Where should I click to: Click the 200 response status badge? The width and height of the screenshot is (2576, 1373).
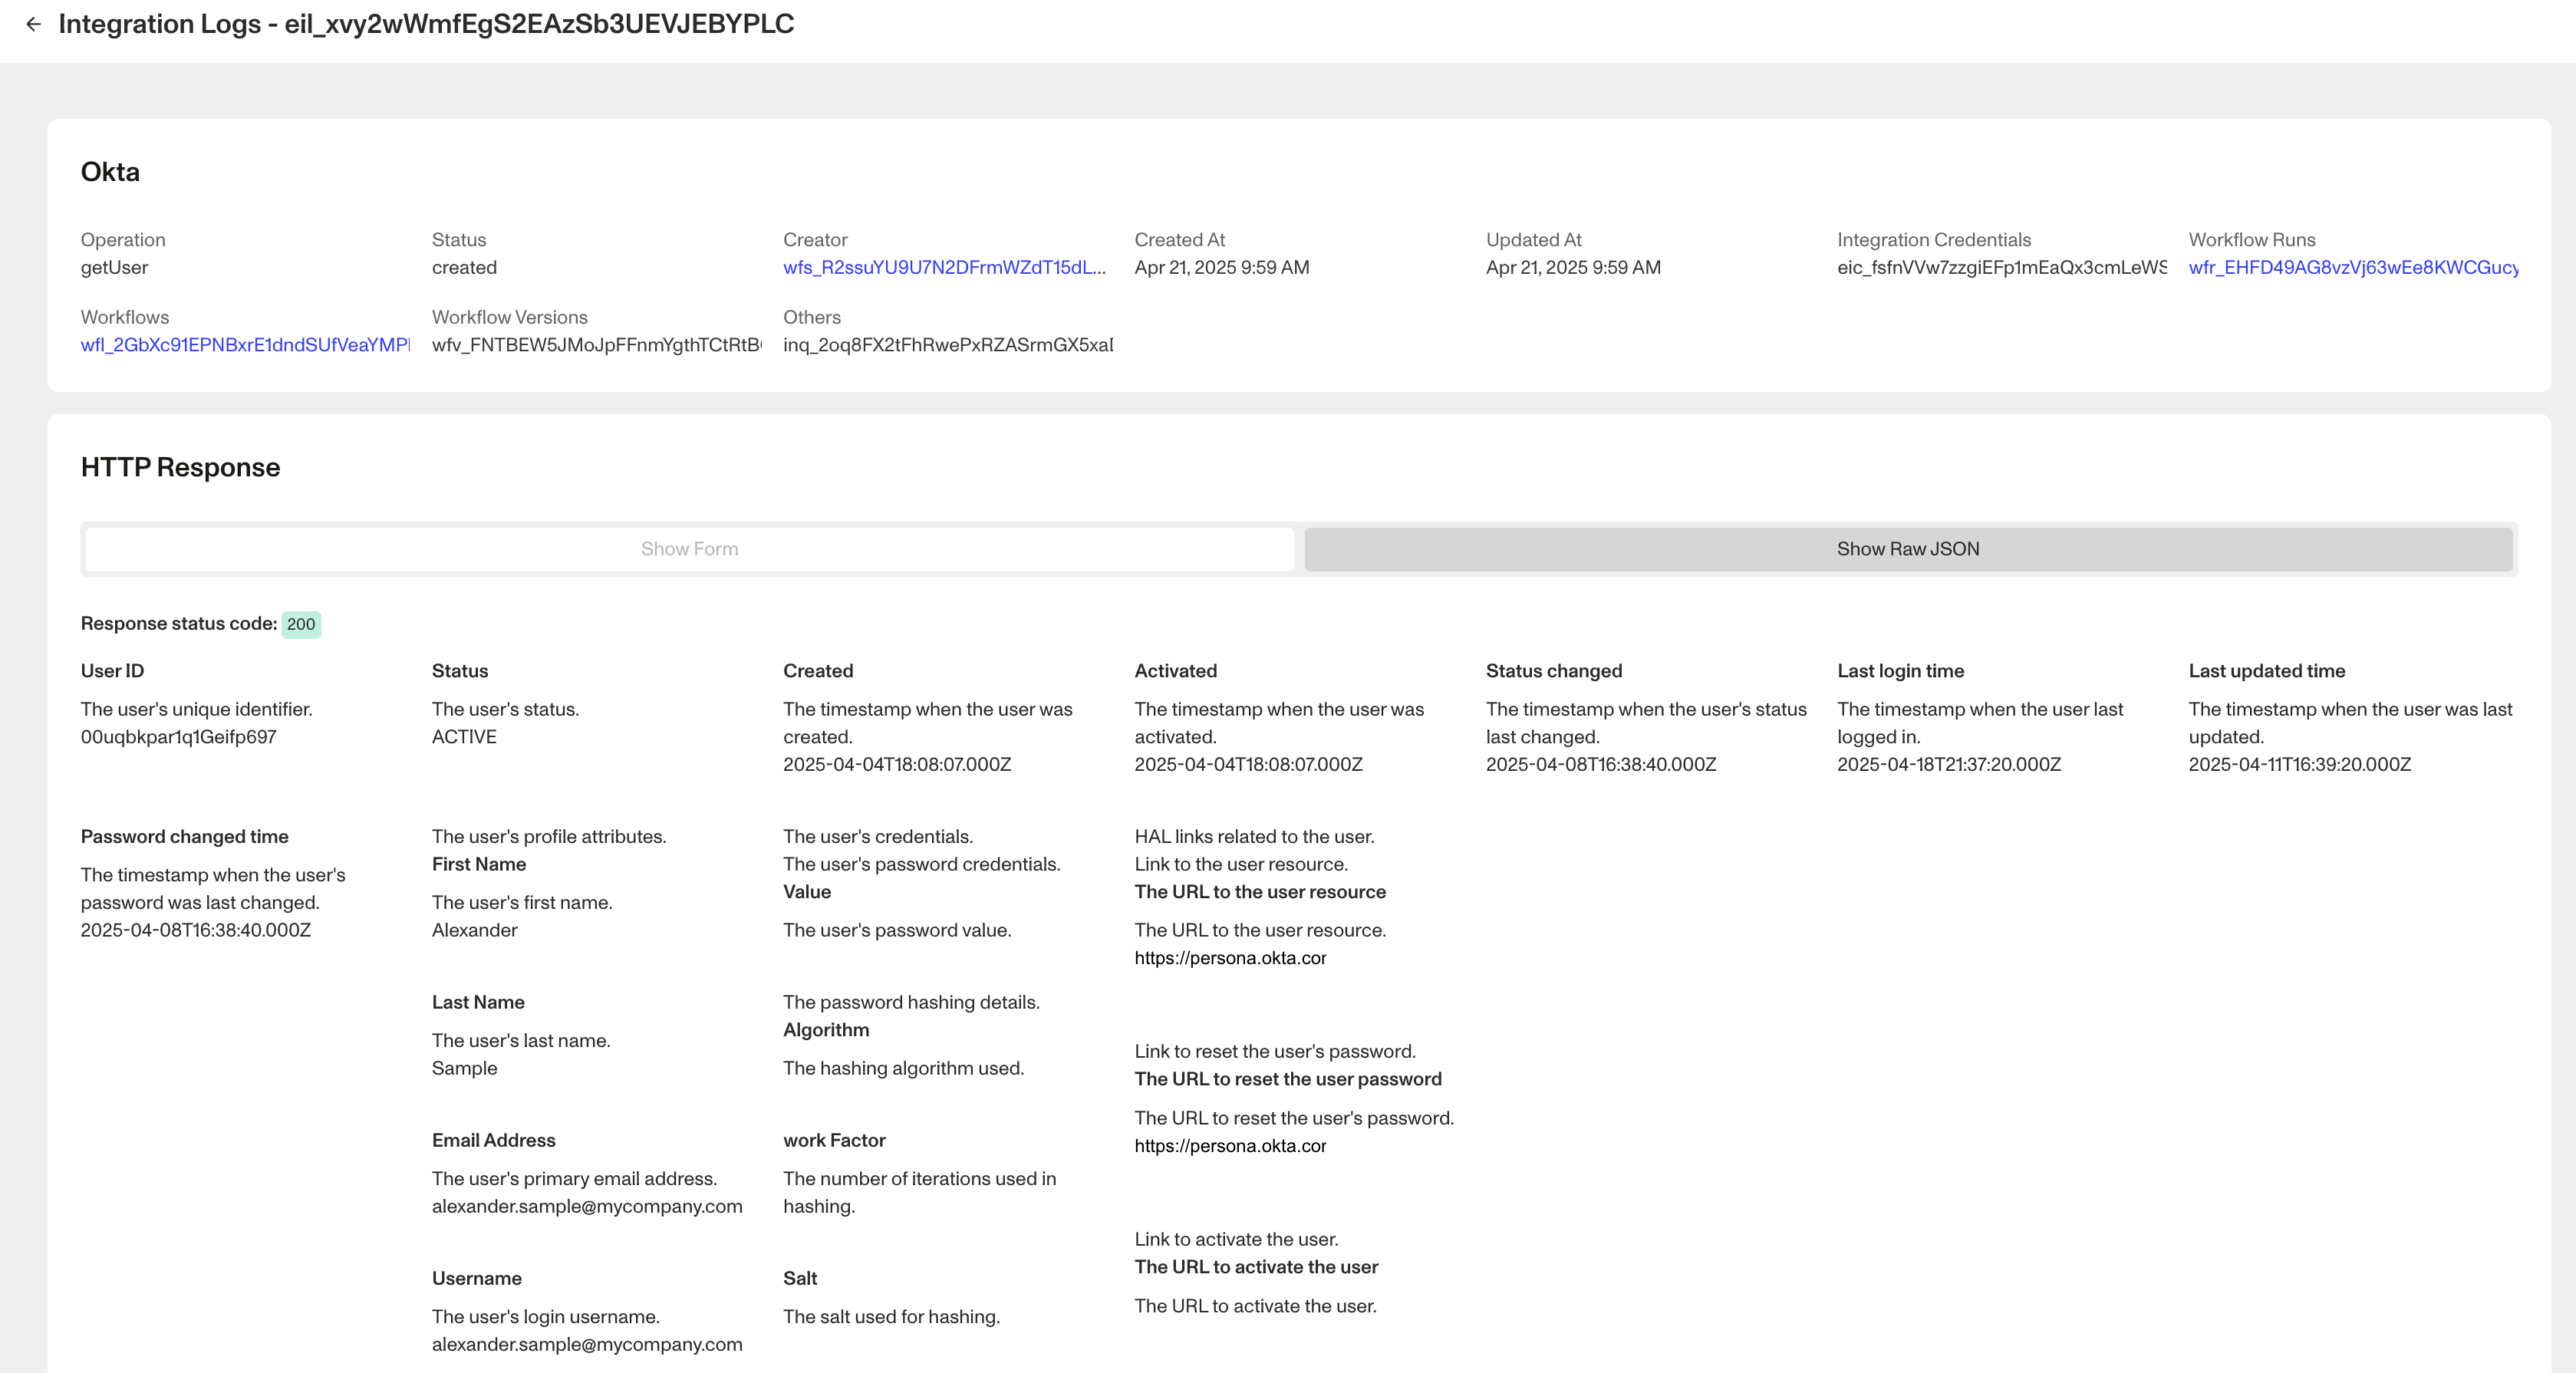click(300, 624)
